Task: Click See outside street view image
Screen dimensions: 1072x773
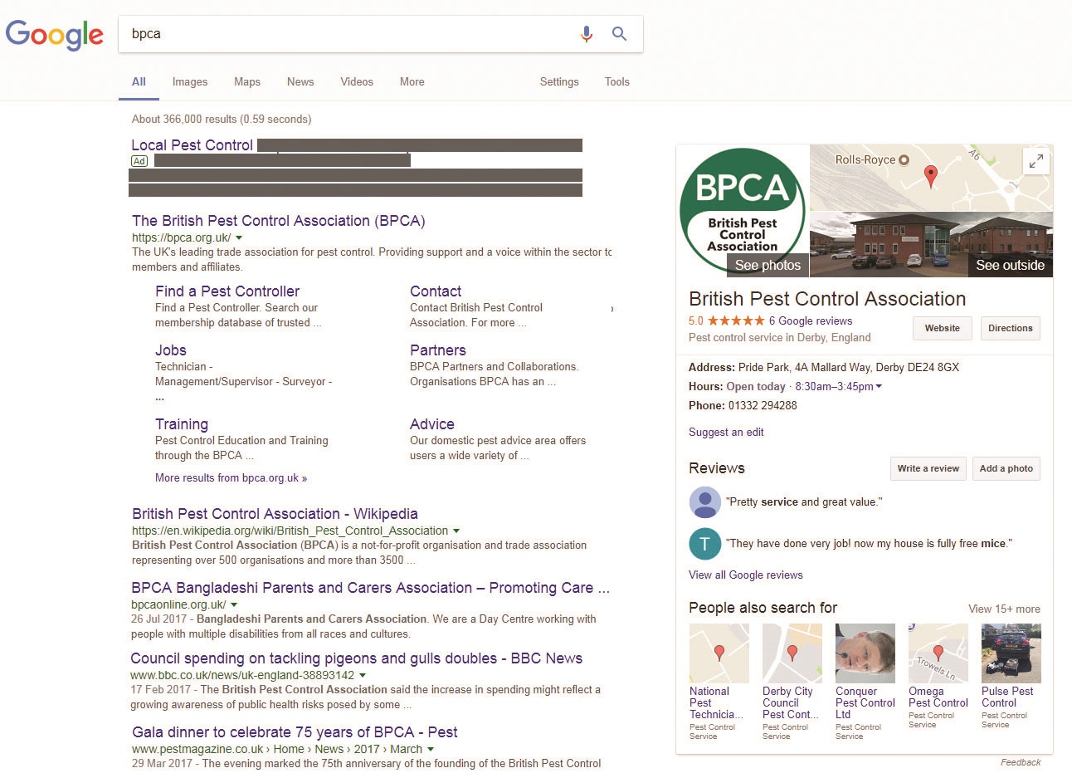Action: 1010,266
